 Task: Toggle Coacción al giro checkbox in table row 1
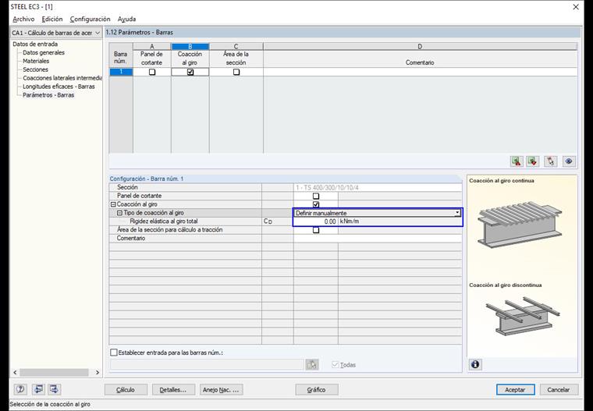(190, 72)
